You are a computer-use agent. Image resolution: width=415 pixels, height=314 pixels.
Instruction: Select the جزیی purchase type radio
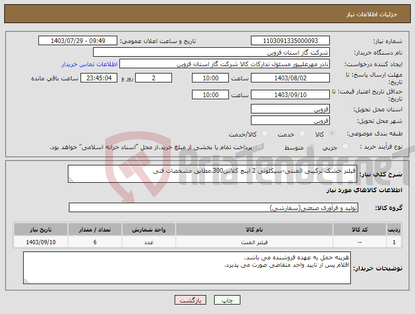coord(345,146)
